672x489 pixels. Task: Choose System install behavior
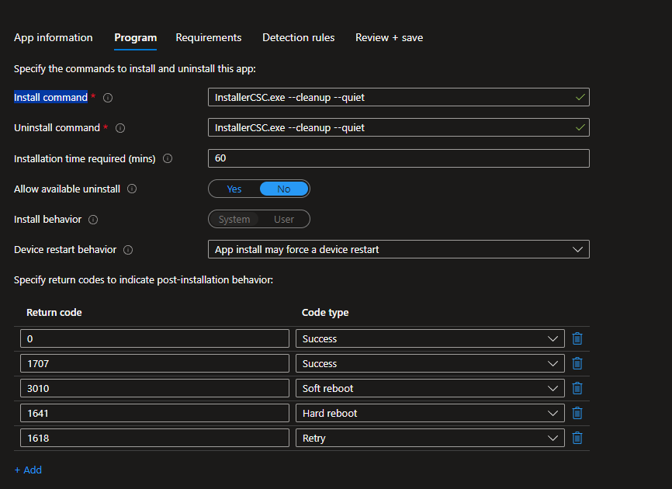[234, 220]
